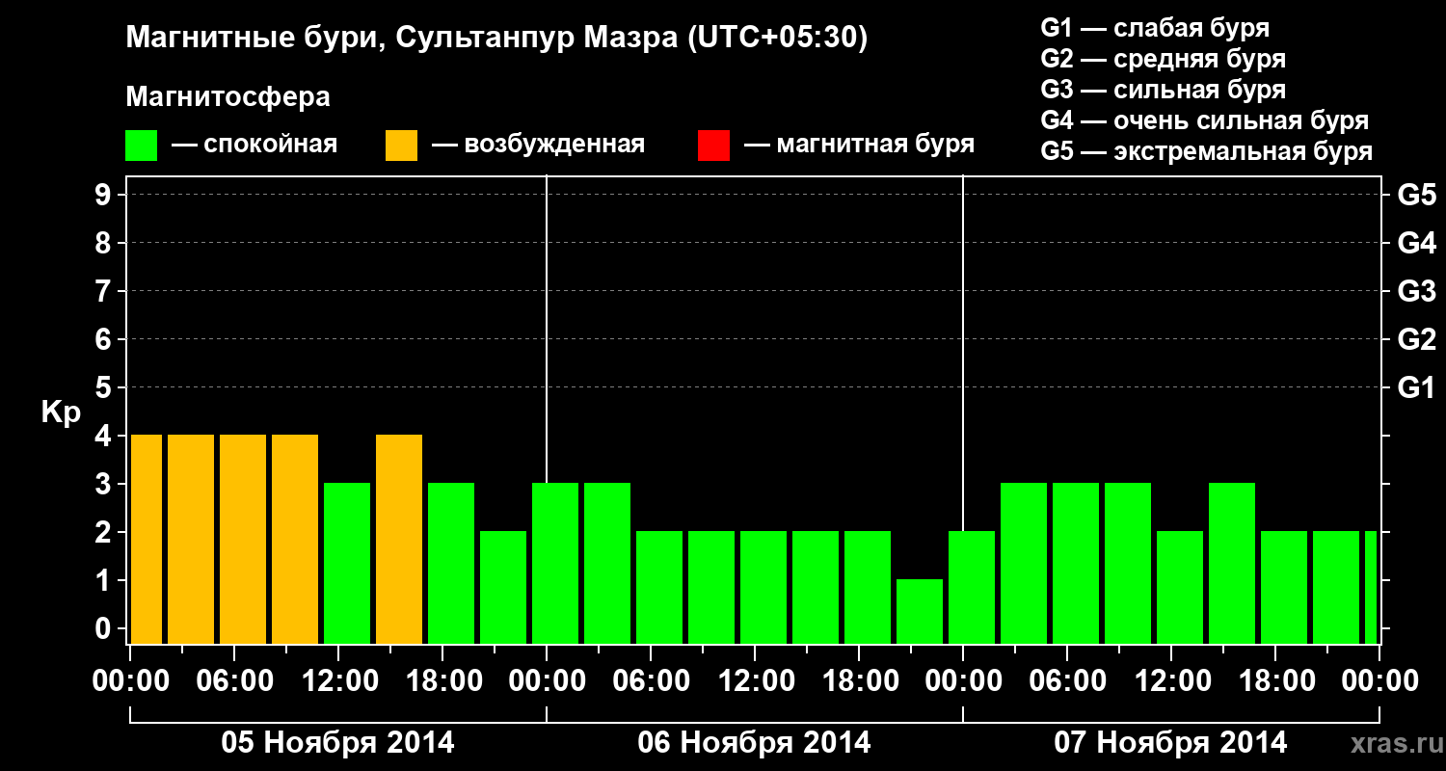Click 'G2 — средняя буря' description
Screen dimensions: 1446x771
1163,59
